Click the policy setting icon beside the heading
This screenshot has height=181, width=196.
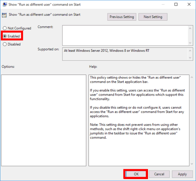[x=5, y=15]
